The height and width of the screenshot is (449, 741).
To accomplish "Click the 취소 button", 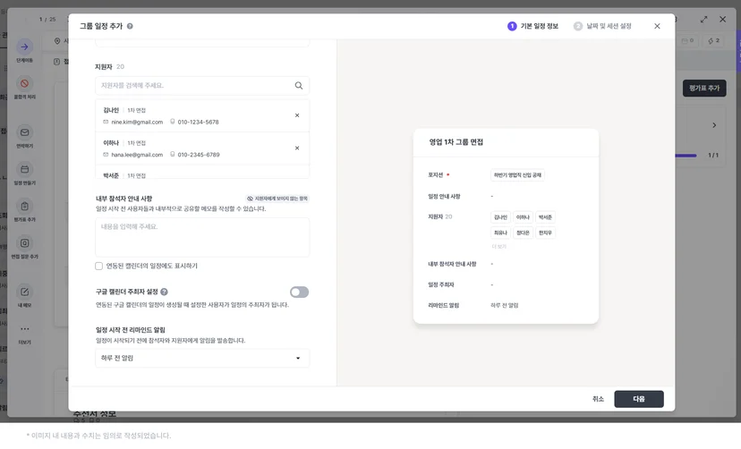I will pyautogui.click(x=599, y=399).
